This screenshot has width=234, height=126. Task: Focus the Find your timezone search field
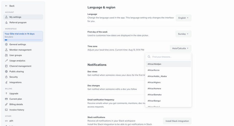171,57
